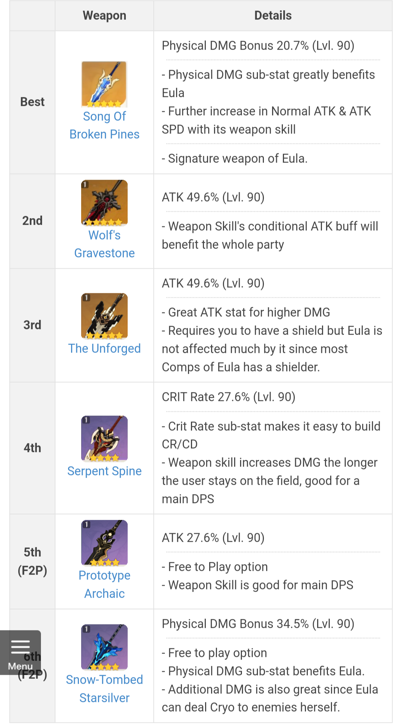Click the CRIT Rate 27.6% stat text
Screen dimensions: 402x725
(228, 397)
